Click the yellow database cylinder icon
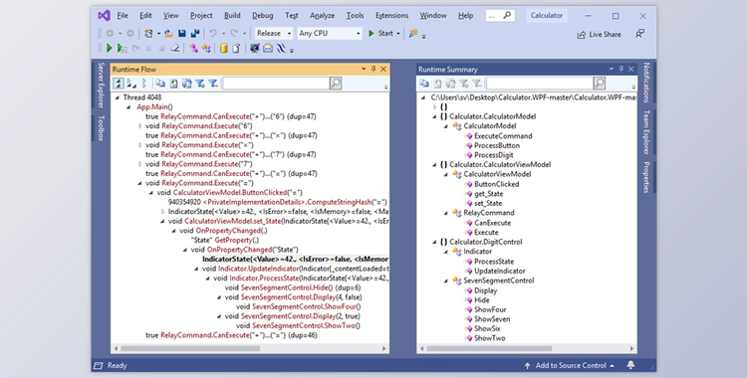The height and width of the screenshot is (378, 747). (223, 48)
